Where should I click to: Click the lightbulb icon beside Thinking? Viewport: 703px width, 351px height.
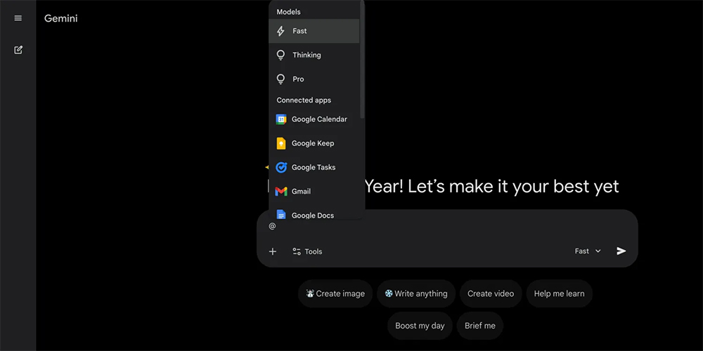pyautogui.click(x=280, y=55)
